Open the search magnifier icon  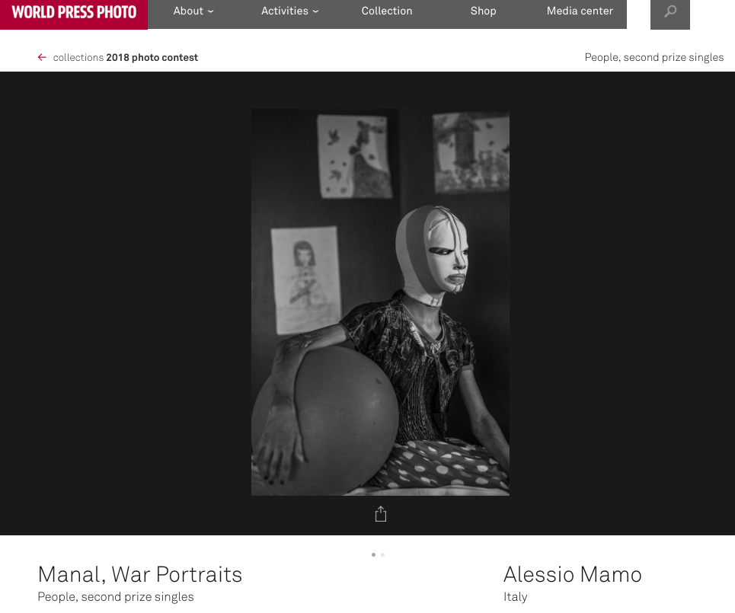point(669,13)
